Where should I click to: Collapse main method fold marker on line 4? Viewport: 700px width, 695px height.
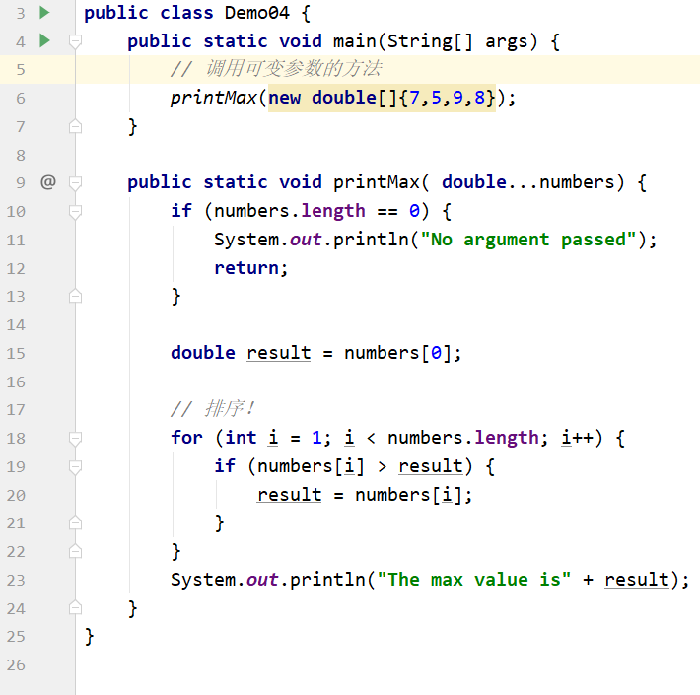(x=75, y=41)
